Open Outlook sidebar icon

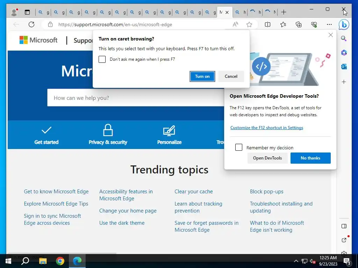pos(344,67)
